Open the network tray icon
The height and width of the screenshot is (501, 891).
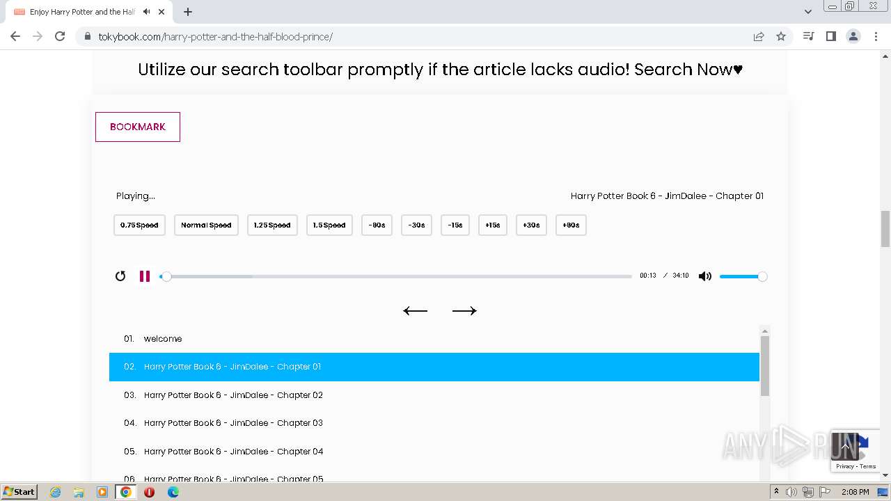click(x=808, y=492)
